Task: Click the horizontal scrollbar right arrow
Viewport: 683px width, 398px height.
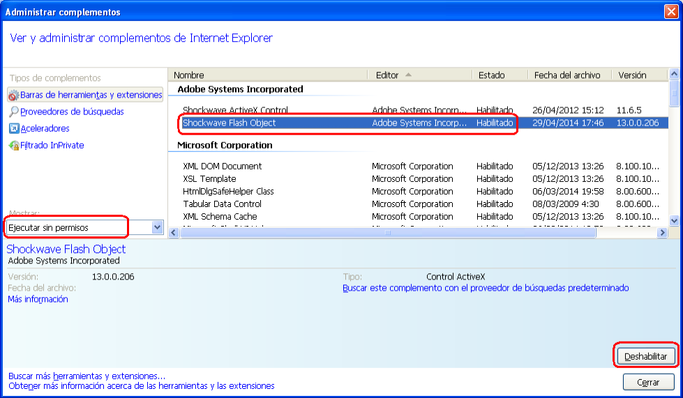Action: click(663, 232)
